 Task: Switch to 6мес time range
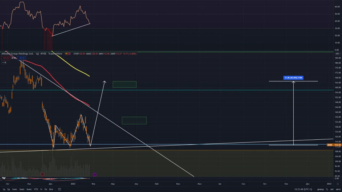tap(29, 189)
